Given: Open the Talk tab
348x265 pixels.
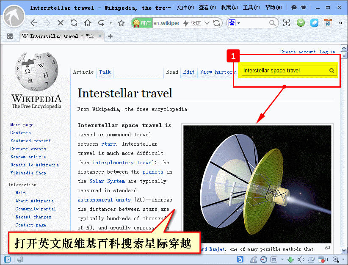Looking at the screenshot, I should tap(105, 72).
